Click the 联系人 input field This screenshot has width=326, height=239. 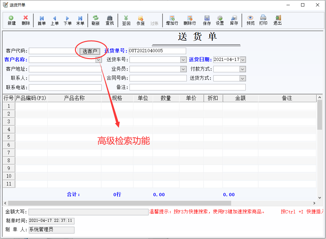[65, 78]
